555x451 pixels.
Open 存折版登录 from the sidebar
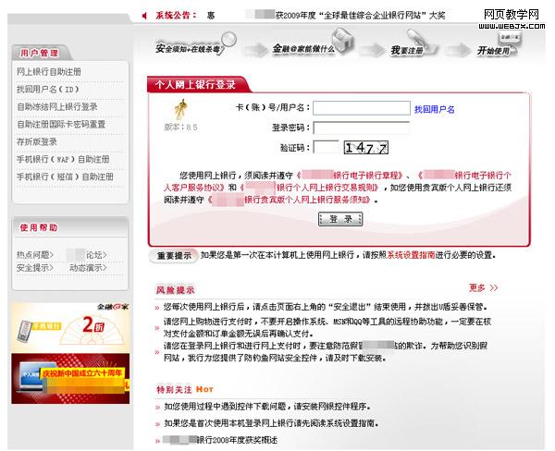pyautogui.click(x=37, y=142)
